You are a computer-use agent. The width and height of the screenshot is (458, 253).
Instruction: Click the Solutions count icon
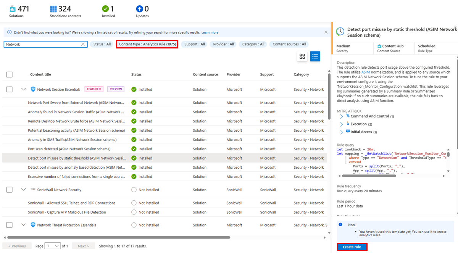[13, 8]
